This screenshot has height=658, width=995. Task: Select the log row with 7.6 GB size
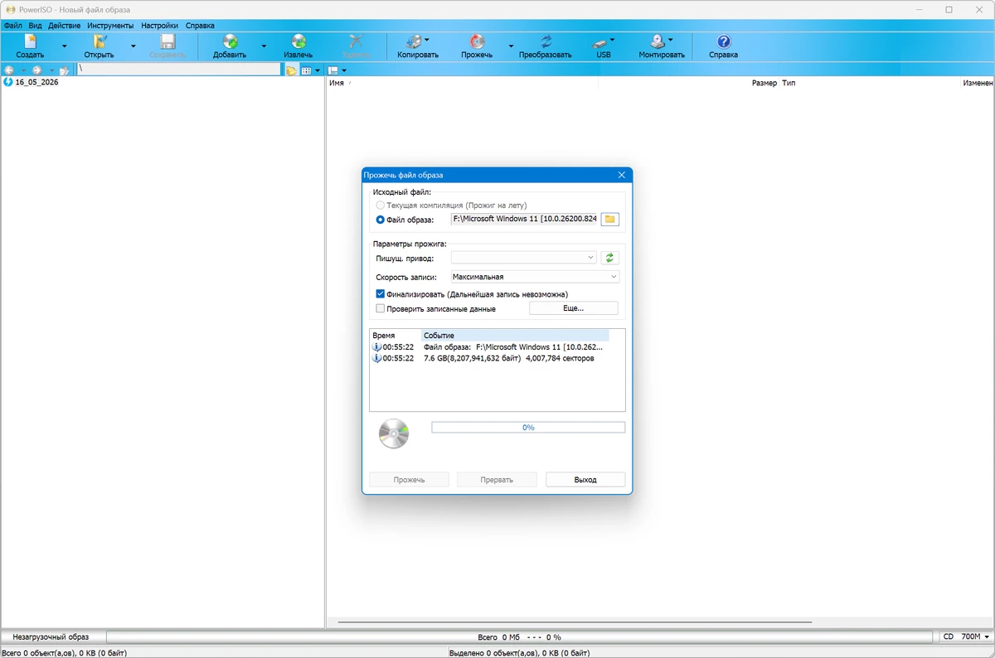(489, 358)
